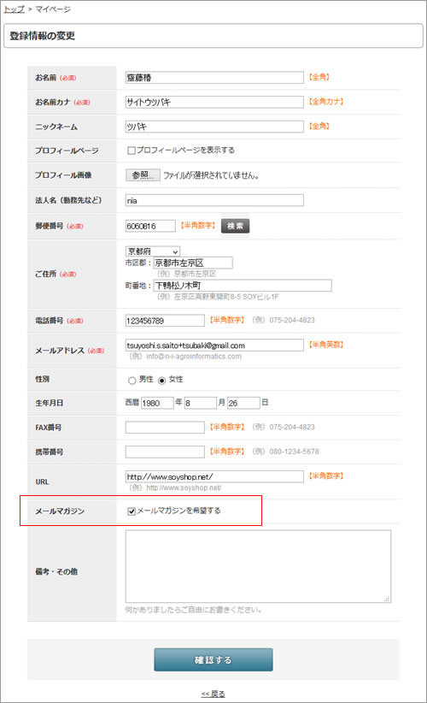Click the birth year field showing 1980
This screenshot has height=703, width=427.
[157, 403]
